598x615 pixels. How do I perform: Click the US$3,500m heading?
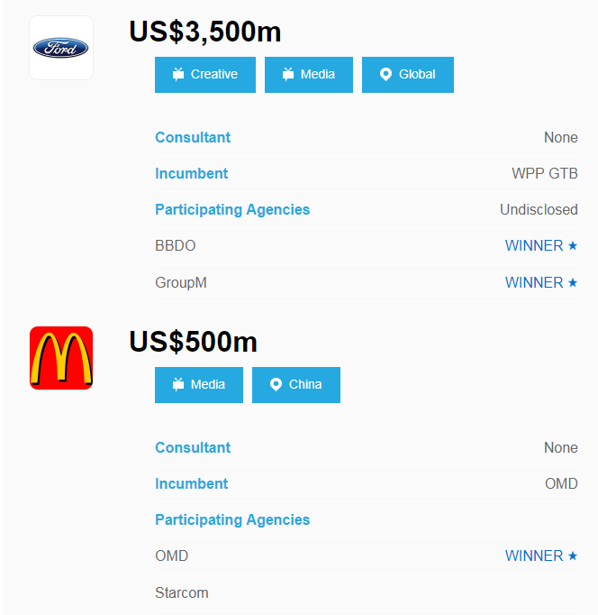tap(205, 32)
